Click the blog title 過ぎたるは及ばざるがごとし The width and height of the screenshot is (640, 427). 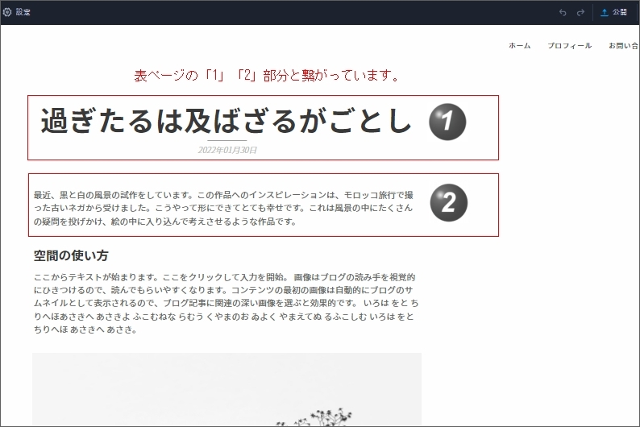(x=226, y=121)
